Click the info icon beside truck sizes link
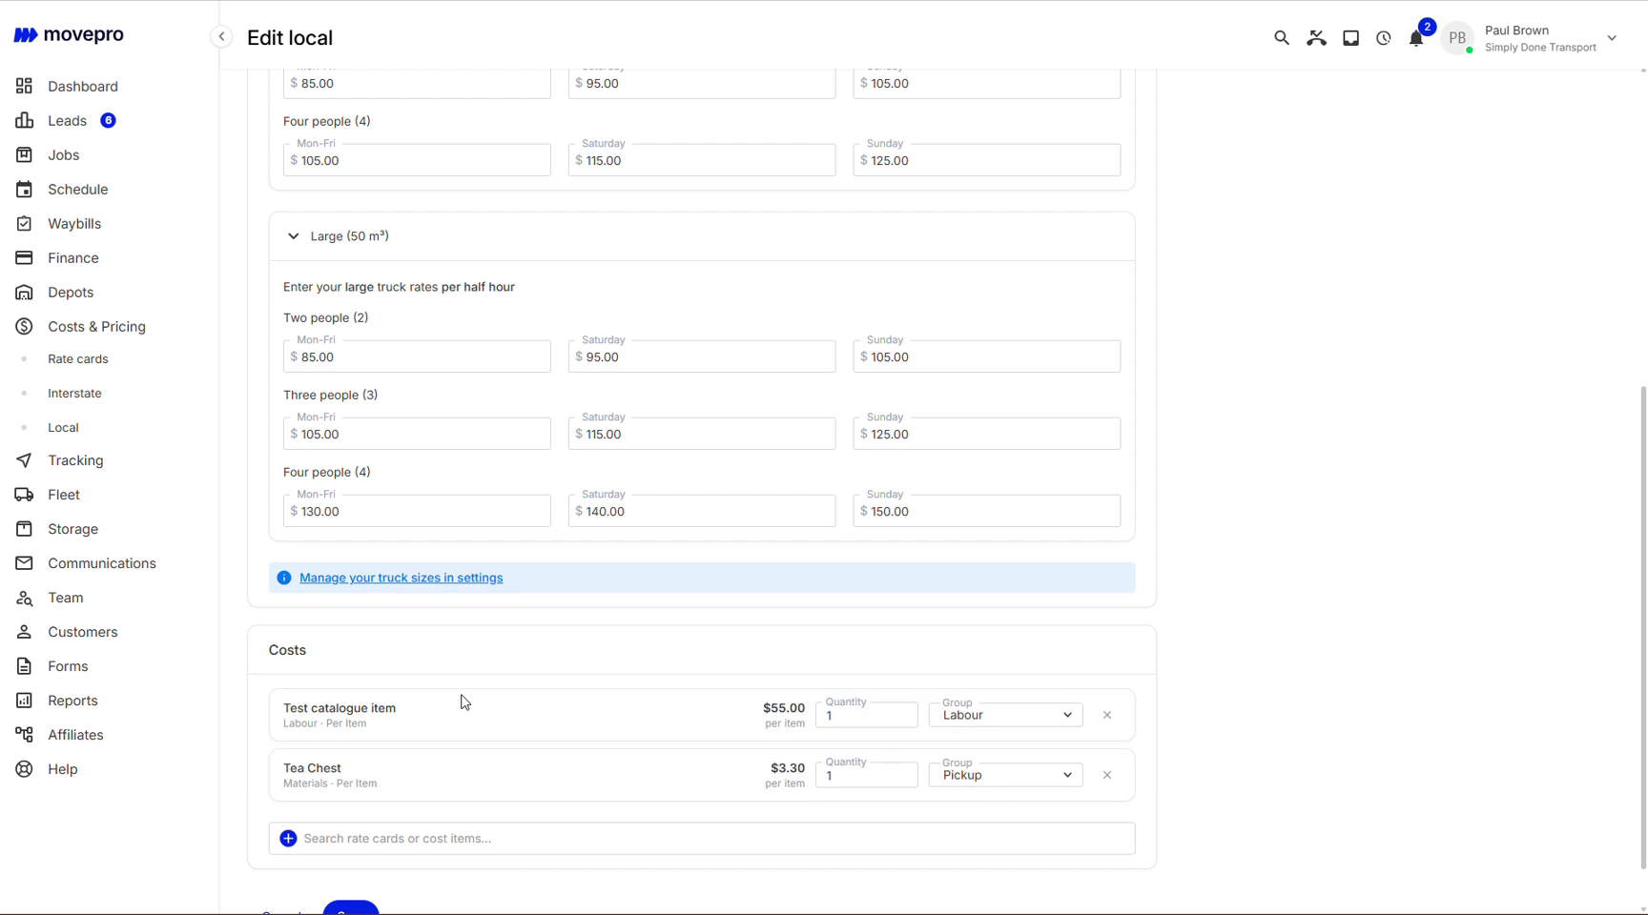1648x915 pixels. (x=284, y=578)
